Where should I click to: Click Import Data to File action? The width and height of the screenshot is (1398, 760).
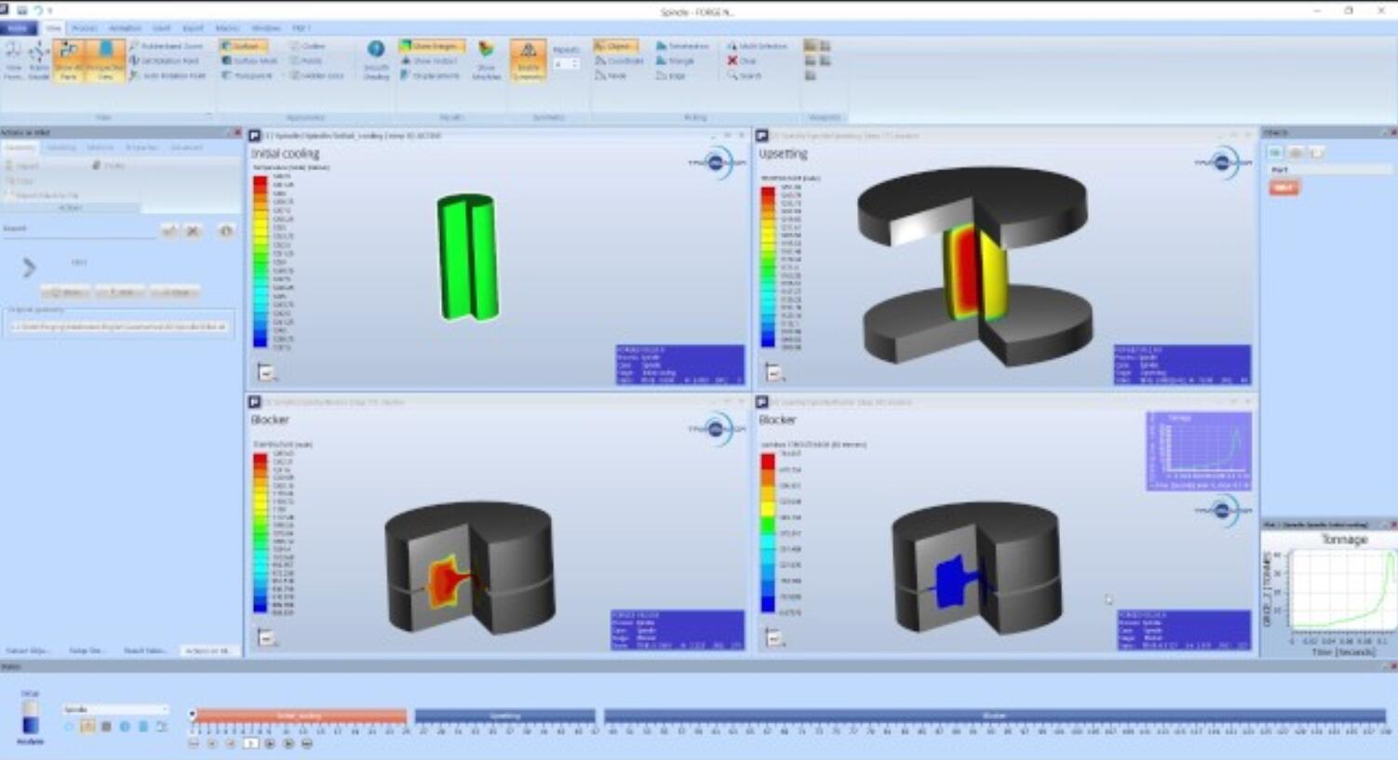tap(42, 195)
